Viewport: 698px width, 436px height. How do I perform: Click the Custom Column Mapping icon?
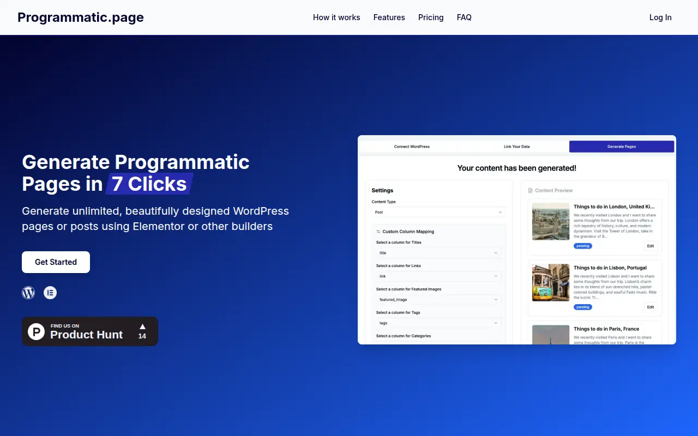378,232
